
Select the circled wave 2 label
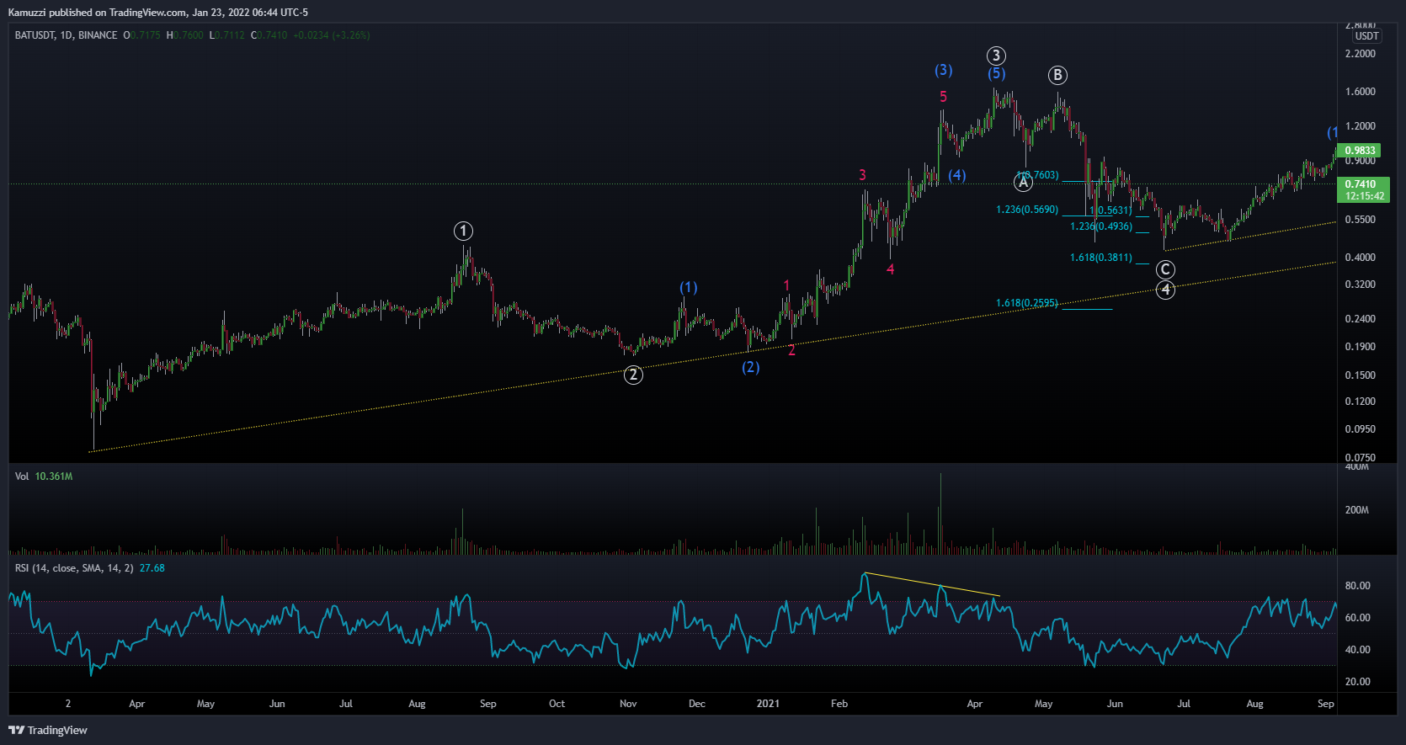[x=633, y=375]
